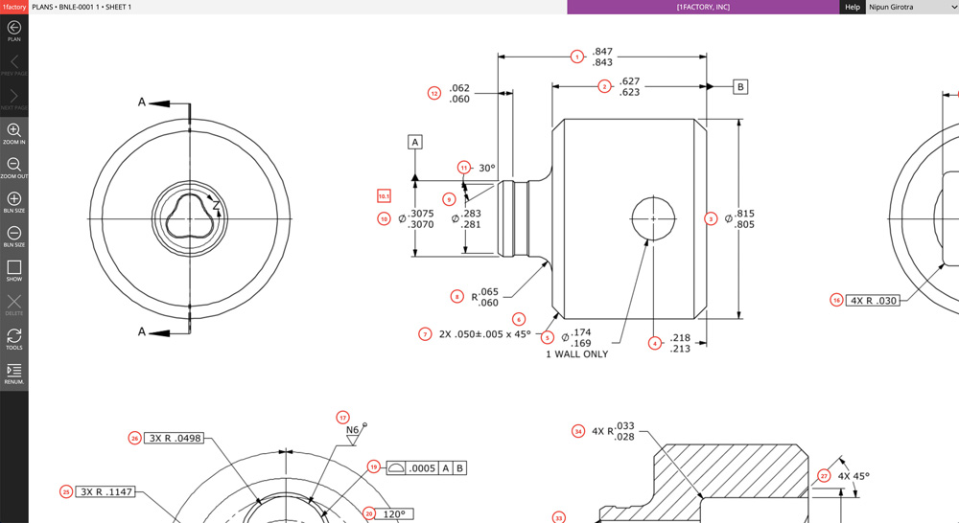Select square balloon 10.1

385,196
